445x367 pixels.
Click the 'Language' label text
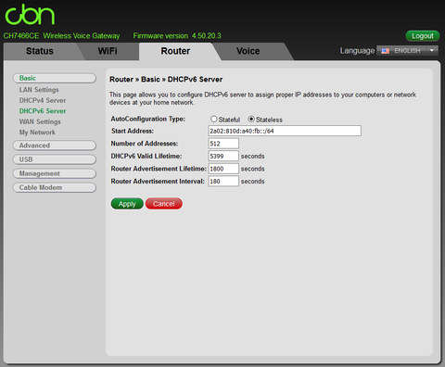[357, 51]
